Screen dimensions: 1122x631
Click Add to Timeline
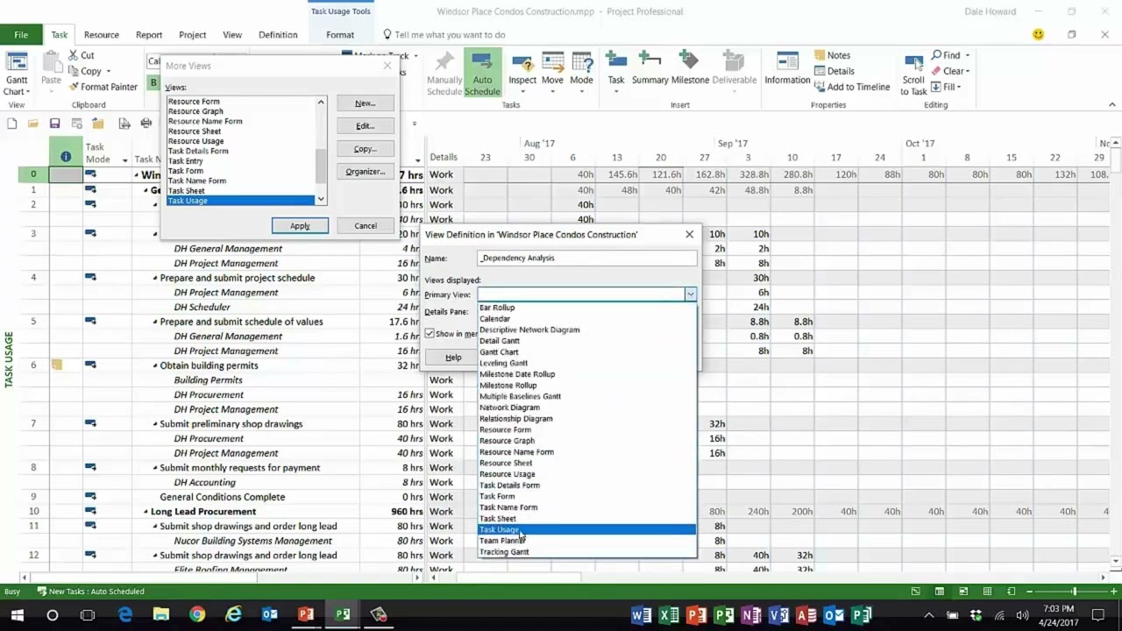(x=852, y=87)
